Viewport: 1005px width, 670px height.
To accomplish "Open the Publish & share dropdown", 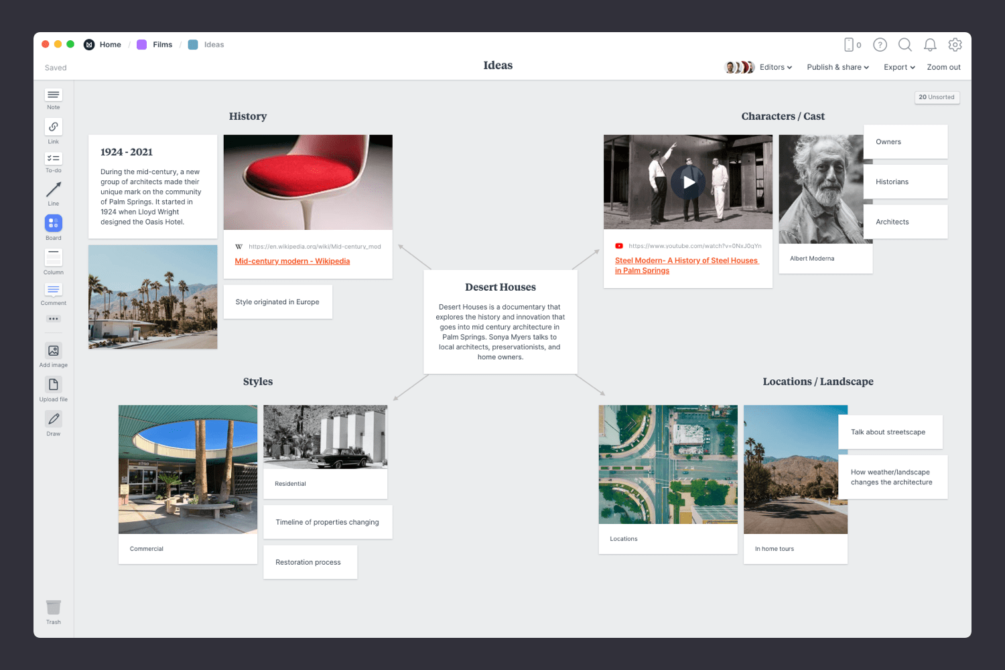I will click(837, 67).
